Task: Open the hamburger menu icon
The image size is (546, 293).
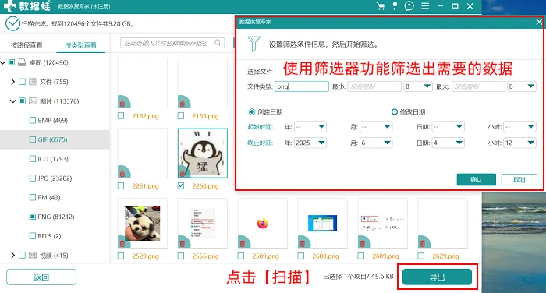Action: click(x=425, y=6)
